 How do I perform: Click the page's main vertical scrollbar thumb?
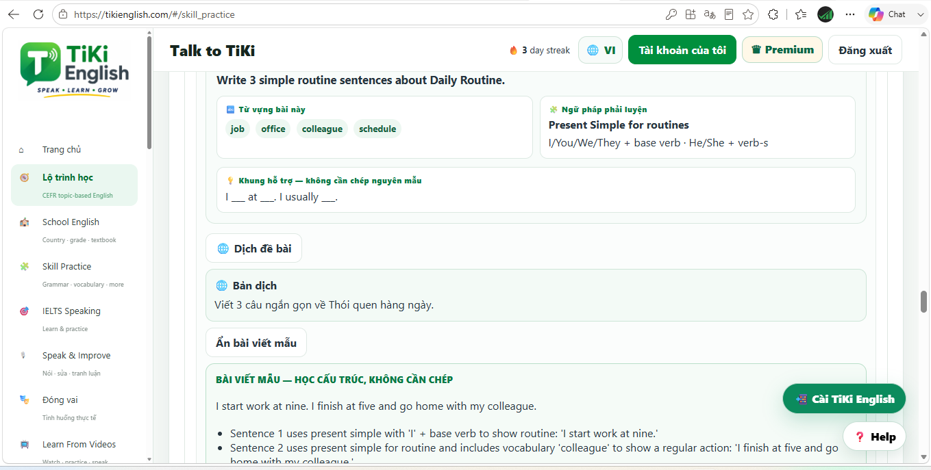(x=923, y=302)
